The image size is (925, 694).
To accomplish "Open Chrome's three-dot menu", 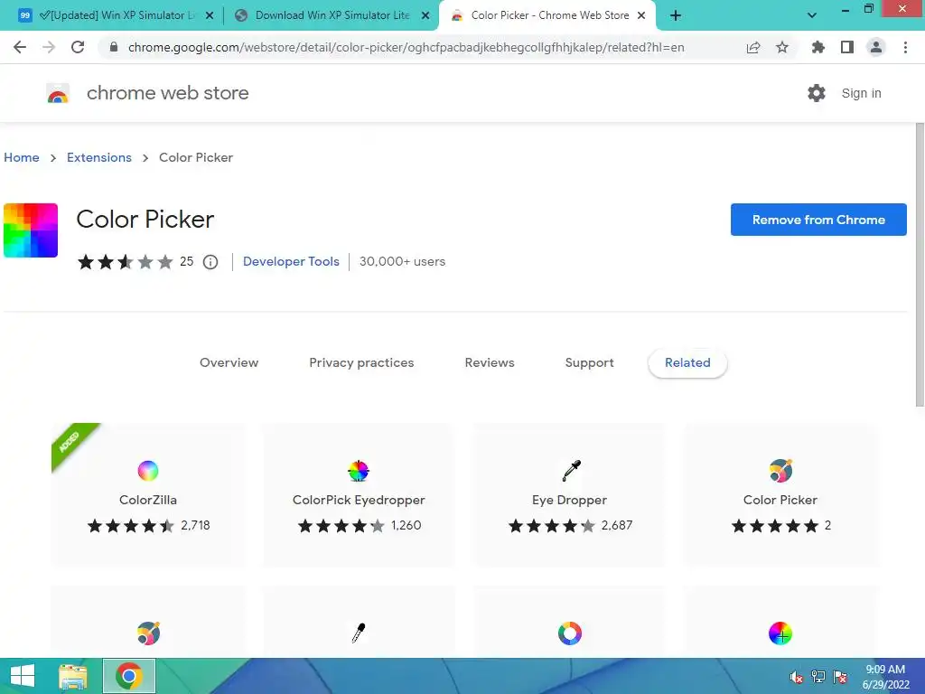I will pyautogui.click(x=905, y=47).
